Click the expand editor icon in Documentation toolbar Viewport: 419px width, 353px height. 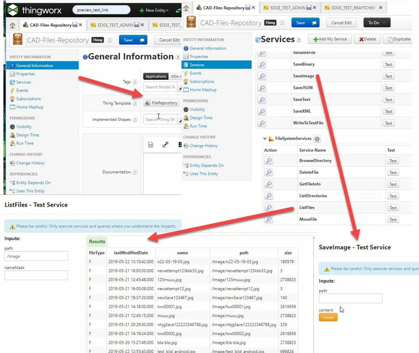tap(165, 145)
